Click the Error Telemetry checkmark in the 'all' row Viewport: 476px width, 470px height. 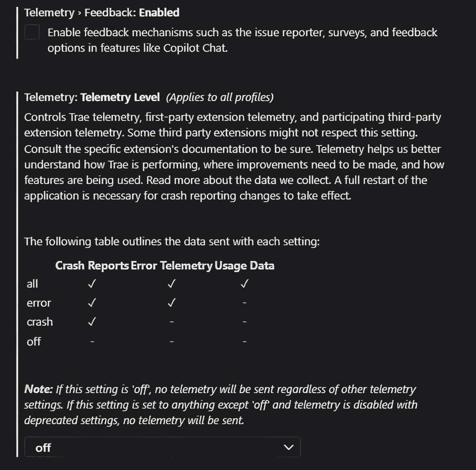[x=171, y=284]
